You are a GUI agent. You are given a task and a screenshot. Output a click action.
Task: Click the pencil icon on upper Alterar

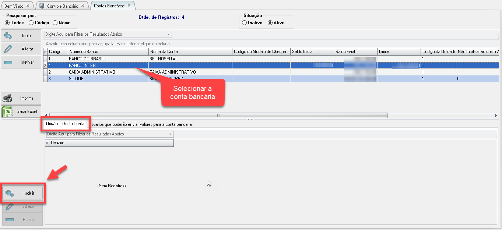pos(8,49)
